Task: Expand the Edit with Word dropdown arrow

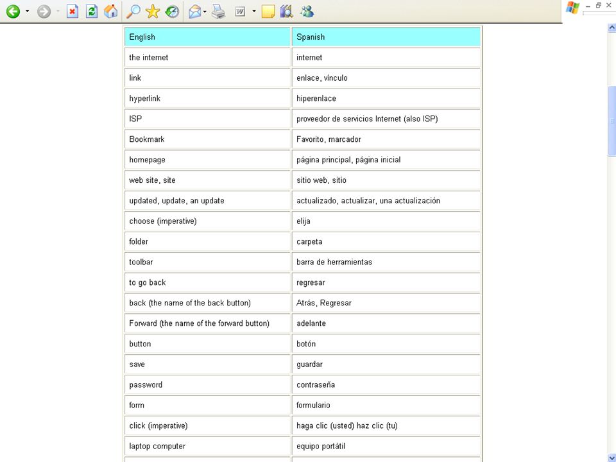Action: click(x=254, y=12)
